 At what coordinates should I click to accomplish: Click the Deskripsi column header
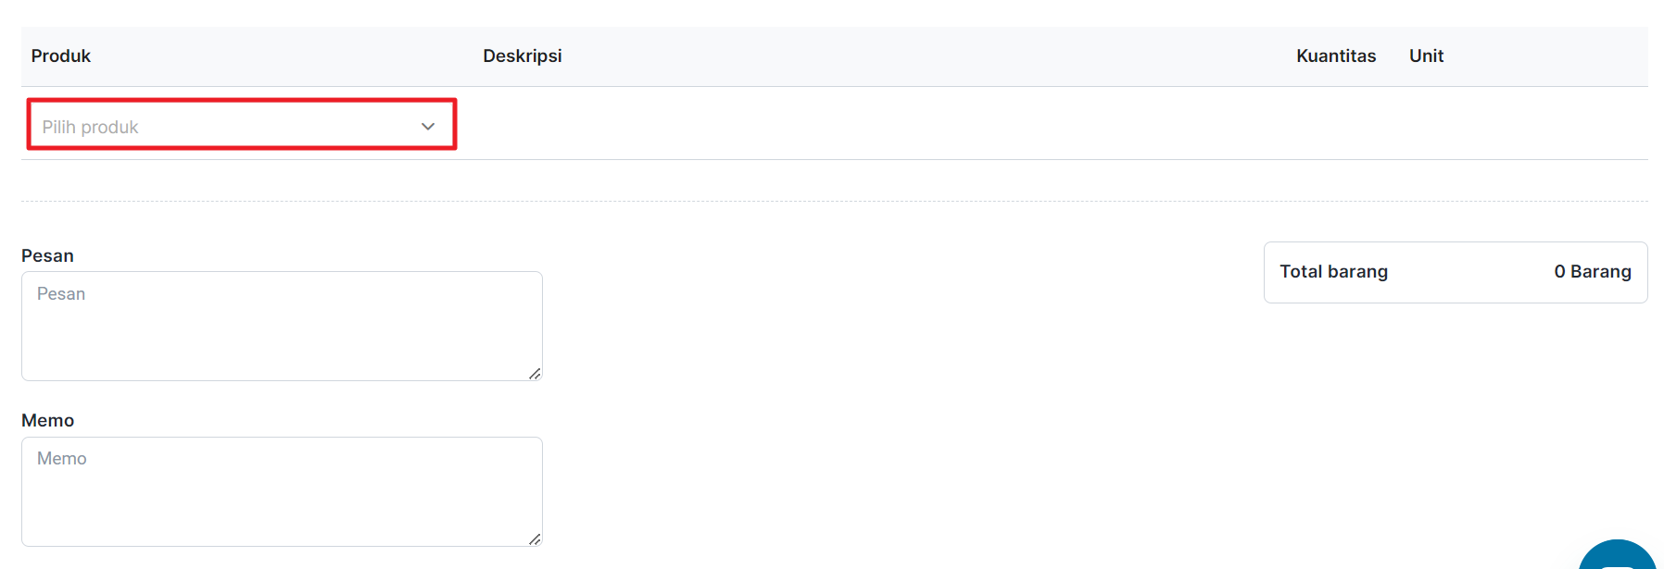523,56
